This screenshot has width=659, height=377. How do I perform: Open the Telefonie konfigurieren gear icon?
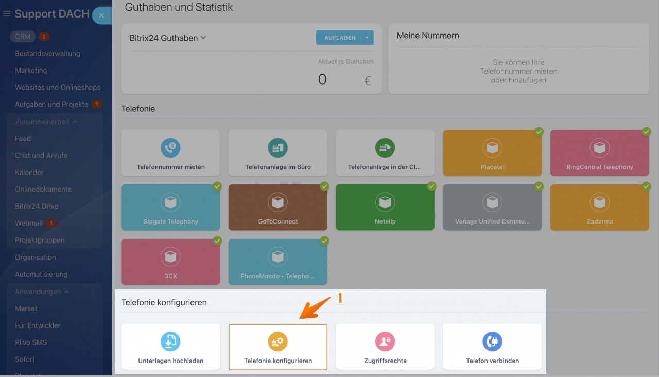(278, 341)
